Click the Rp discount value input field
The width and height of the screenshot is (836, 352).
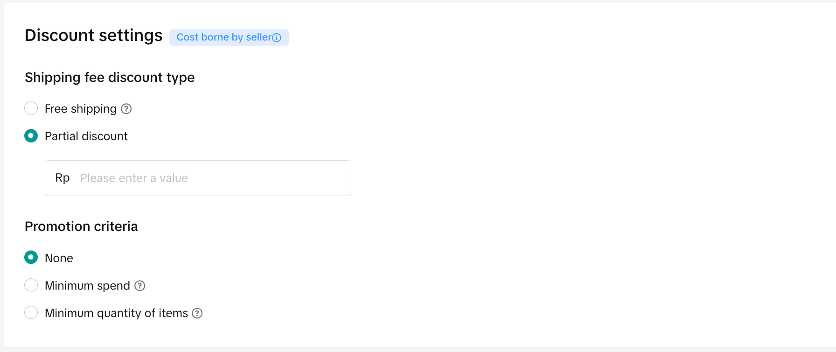(210, 178)
